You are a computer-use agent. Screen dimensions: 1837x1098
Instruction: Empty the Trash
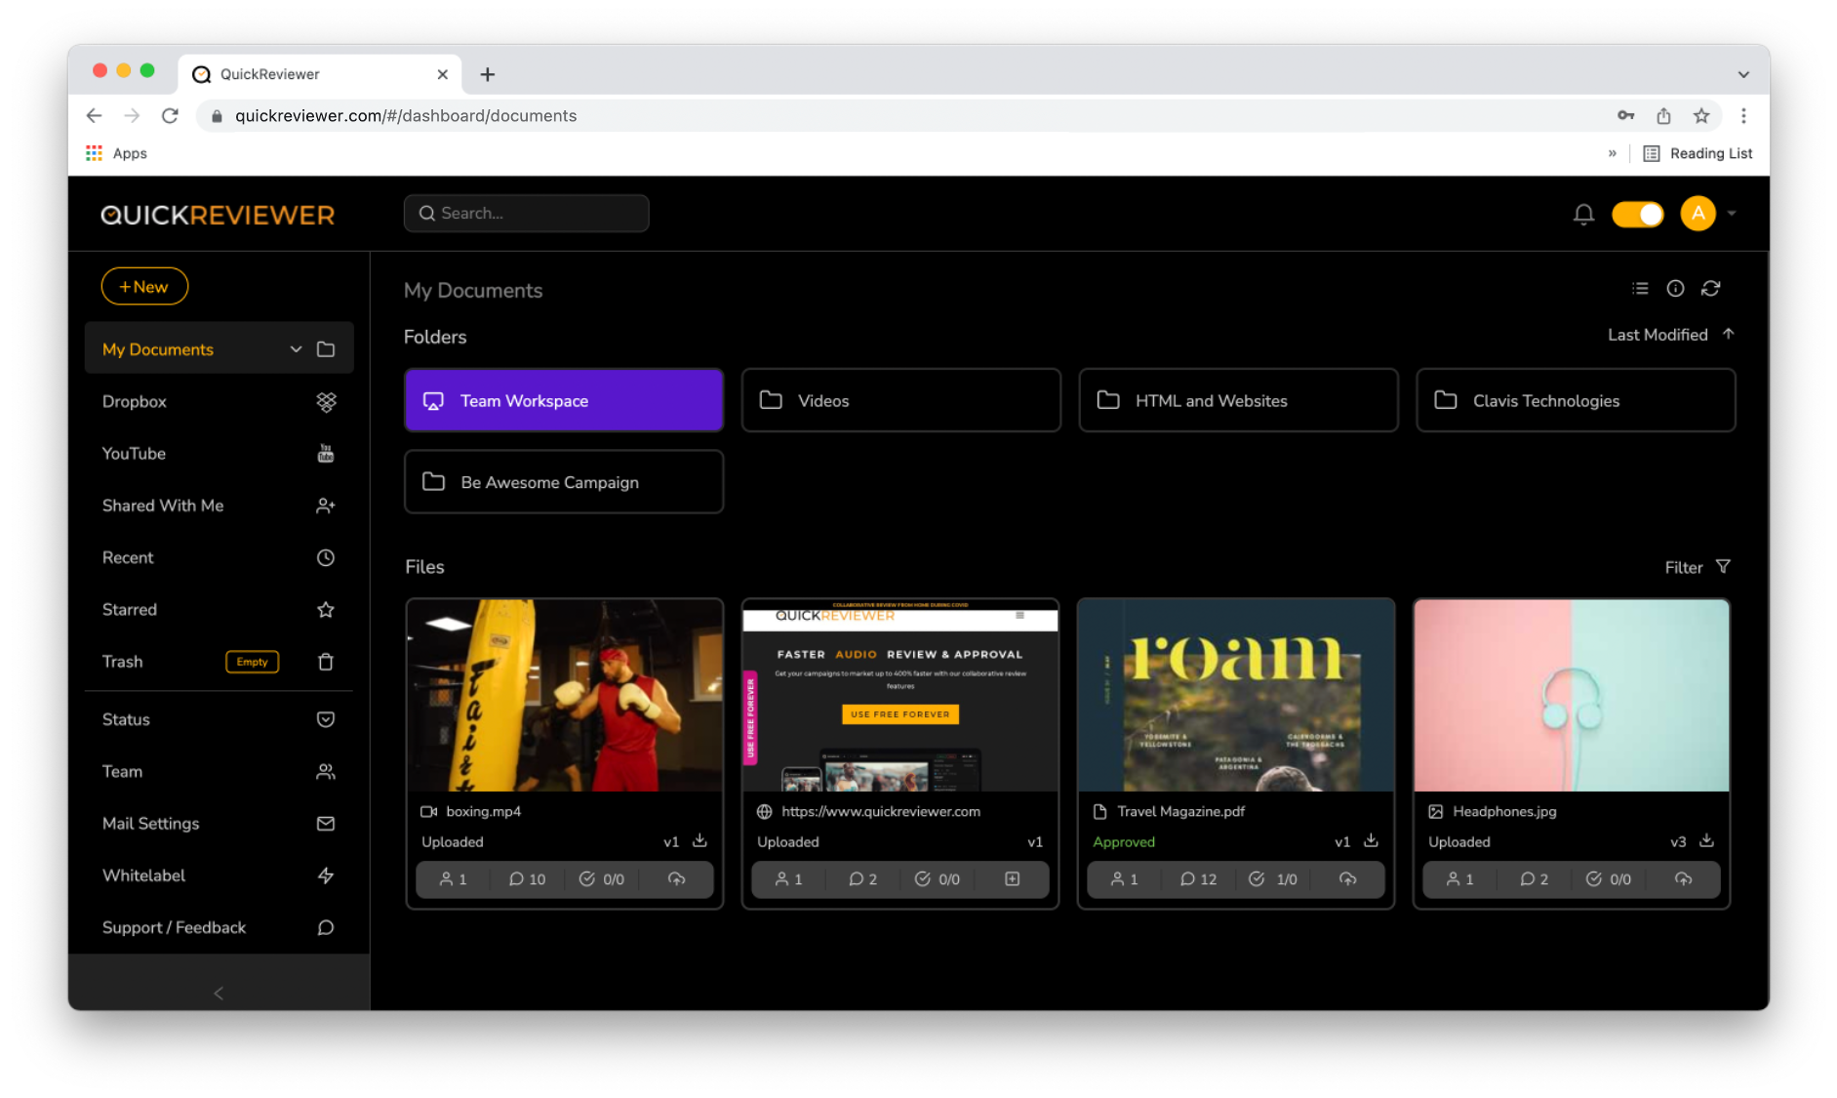coord(252,662)
